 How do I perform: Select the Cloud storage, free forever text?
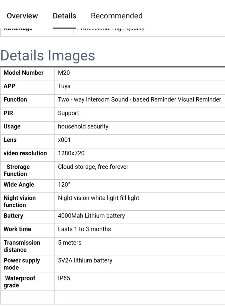tap(93, 167)
